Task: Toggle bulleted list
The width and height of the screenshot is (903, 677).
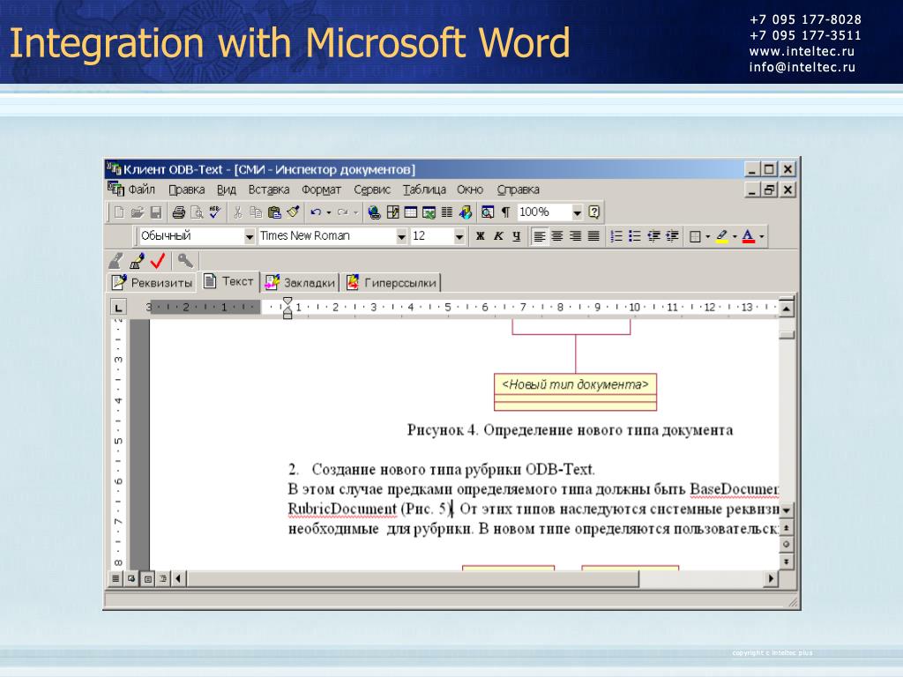Action: coord(635,236)
